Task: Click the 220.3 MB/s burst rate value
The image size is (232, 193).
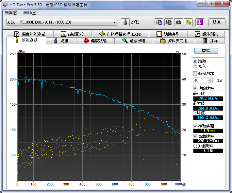Action: click(x=208, y=141)
